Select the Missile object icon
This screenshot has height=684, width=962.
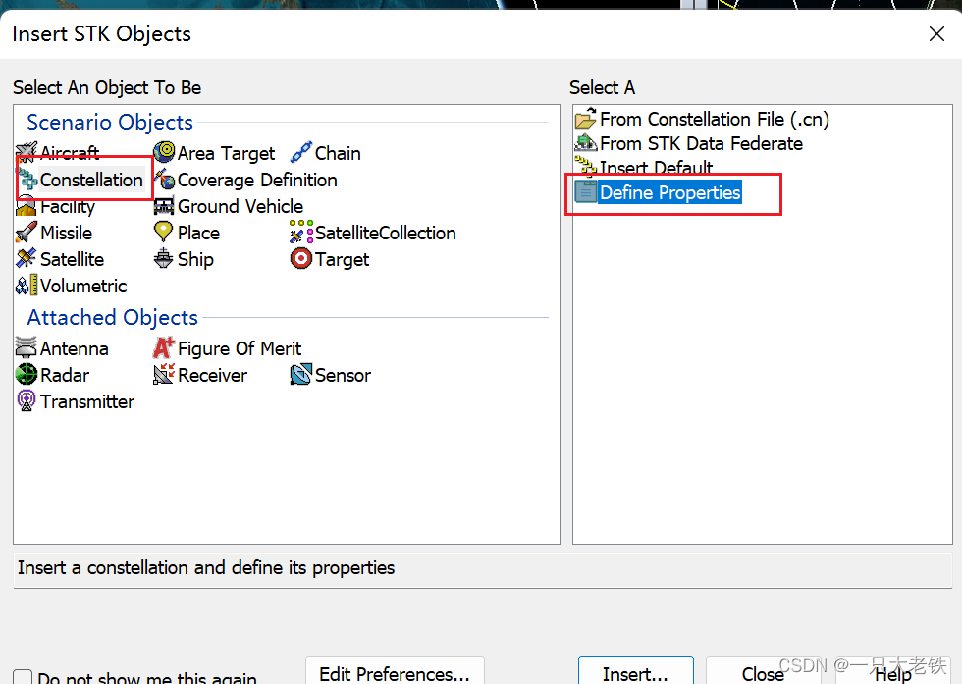point(27,233)
